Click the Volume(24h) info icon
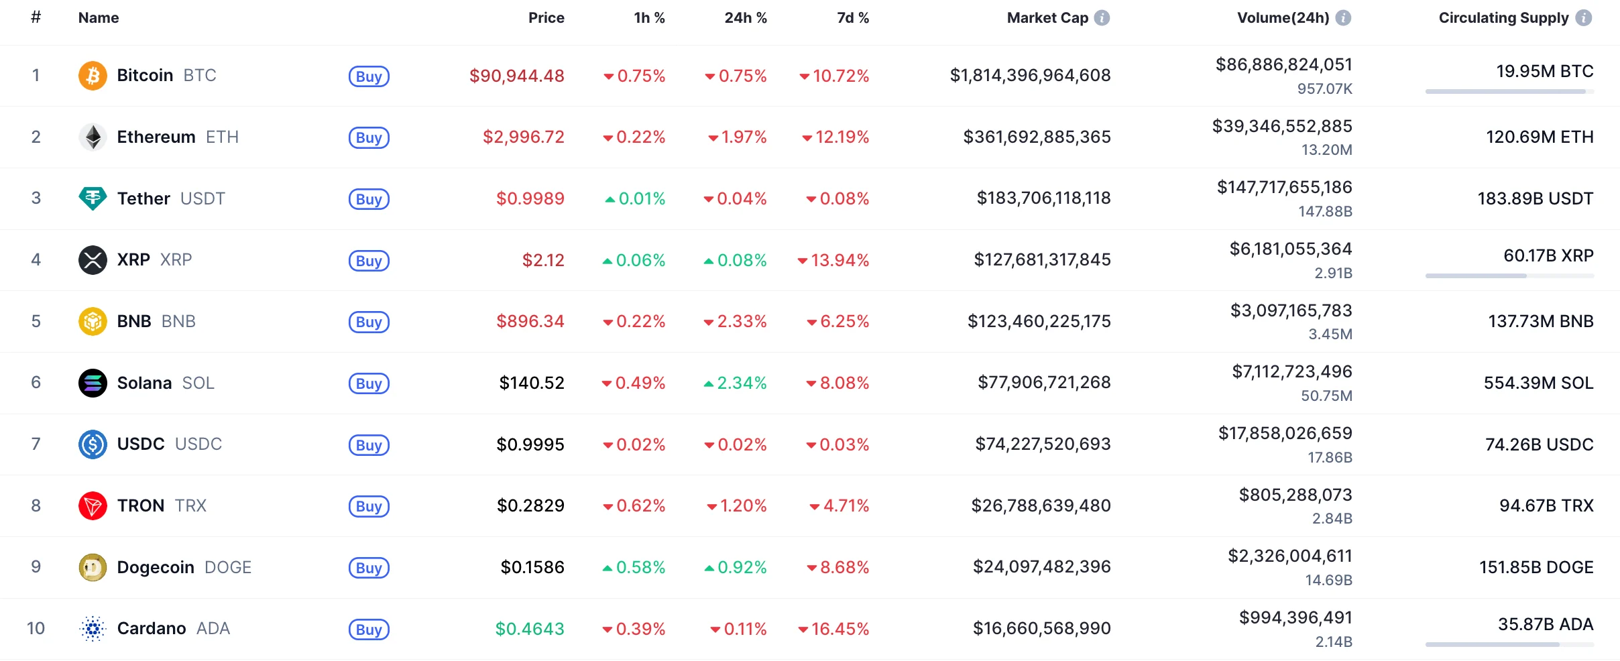1620x661 pixels. (x=1343, y=18)
